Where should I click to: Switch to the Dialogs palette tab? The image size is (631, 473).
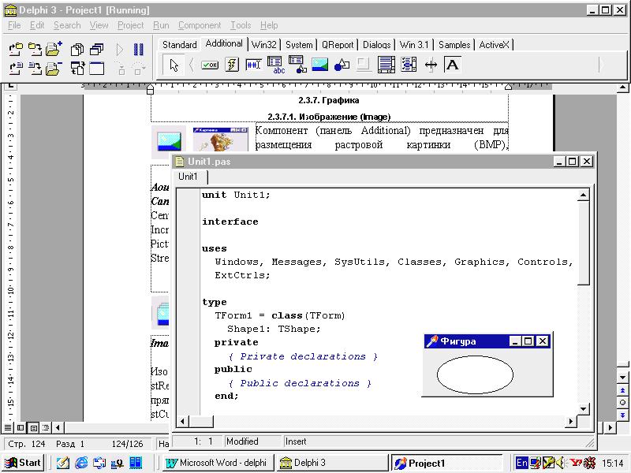coord(377,45)
